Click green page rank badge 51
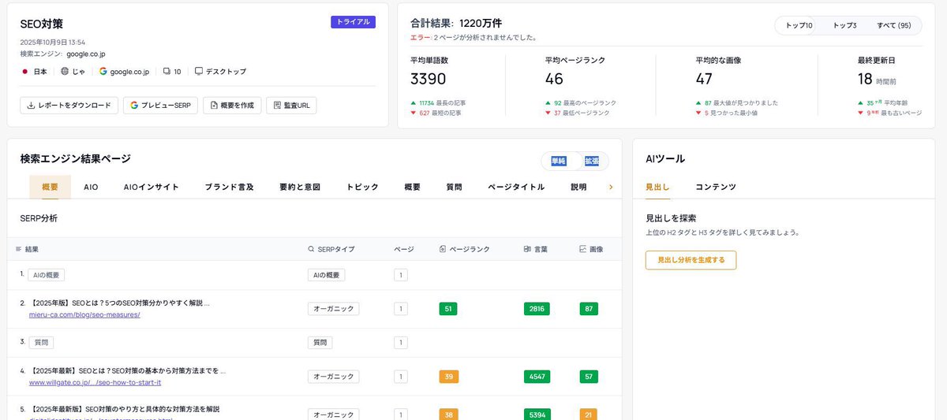 (448, 309)
